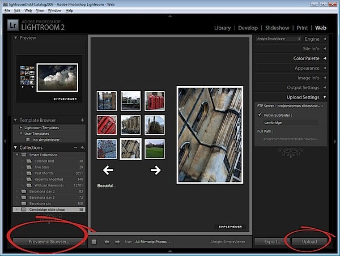The width and height of the screenshot is (340, 256).
Task: Collapse the Template Browser panel triangle
Action: [15, 120]
